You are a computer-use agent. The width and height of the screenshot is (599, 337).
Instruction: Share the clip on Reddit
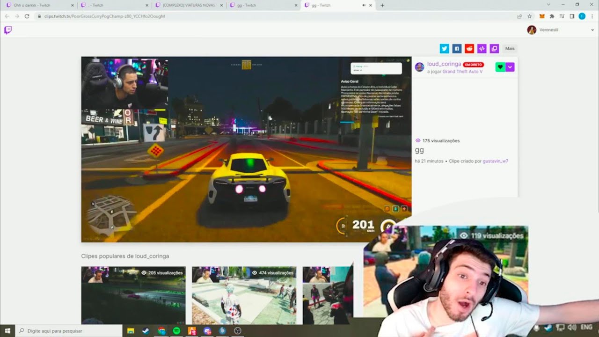[469, 49]
